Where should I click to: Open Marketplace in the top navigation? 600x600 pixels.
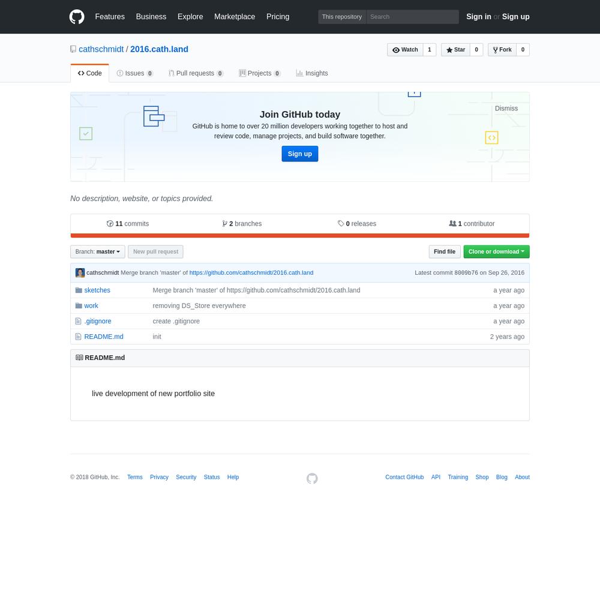[235, 17]
